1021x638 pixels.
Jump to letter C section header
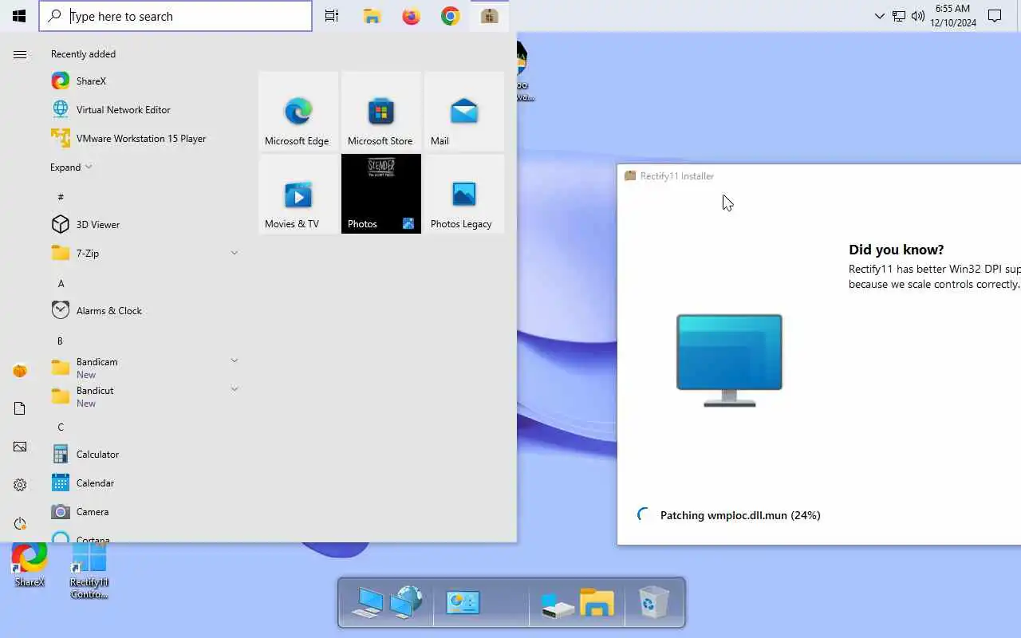61,427
